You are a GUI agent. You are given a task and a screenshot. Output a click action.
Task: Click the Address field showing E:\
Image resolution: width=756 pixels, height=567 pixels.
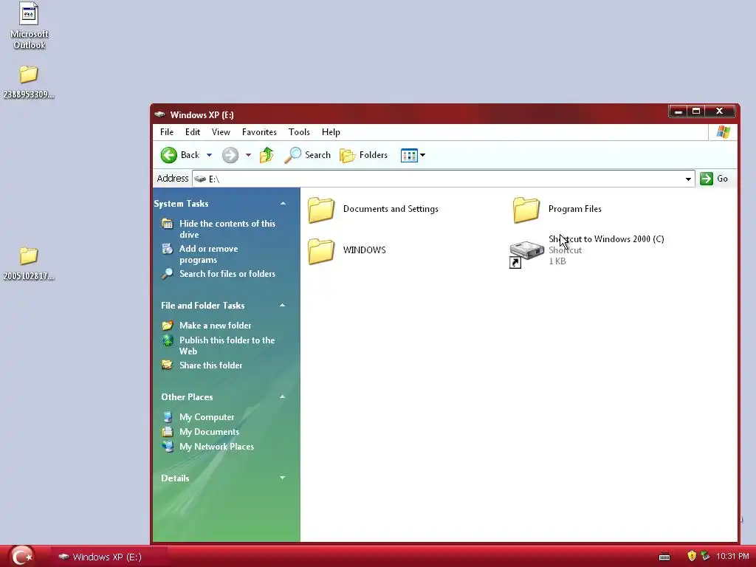click(x=443, y=179)
